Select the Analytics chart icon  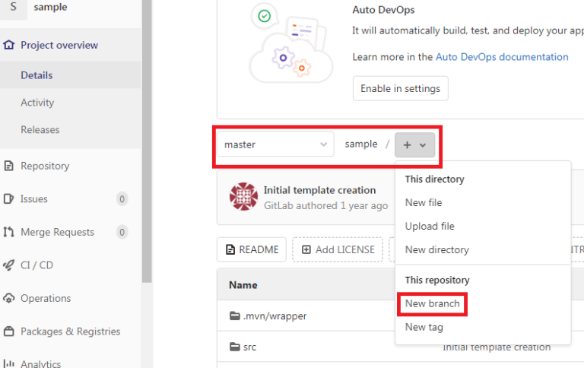click(x=8, y=363)
